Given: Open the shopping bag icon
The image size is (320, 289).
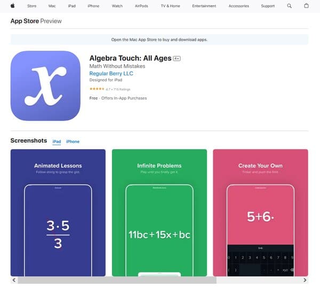Looking at the screenshot, I should [x=306, y=6].
